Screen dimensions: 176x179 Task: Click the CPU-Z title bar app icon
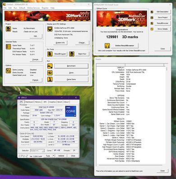pyautogui.click(x=19, y=97)
